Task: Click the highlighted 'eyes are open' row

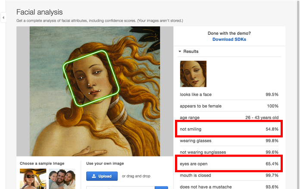Action: pos(229,164)
